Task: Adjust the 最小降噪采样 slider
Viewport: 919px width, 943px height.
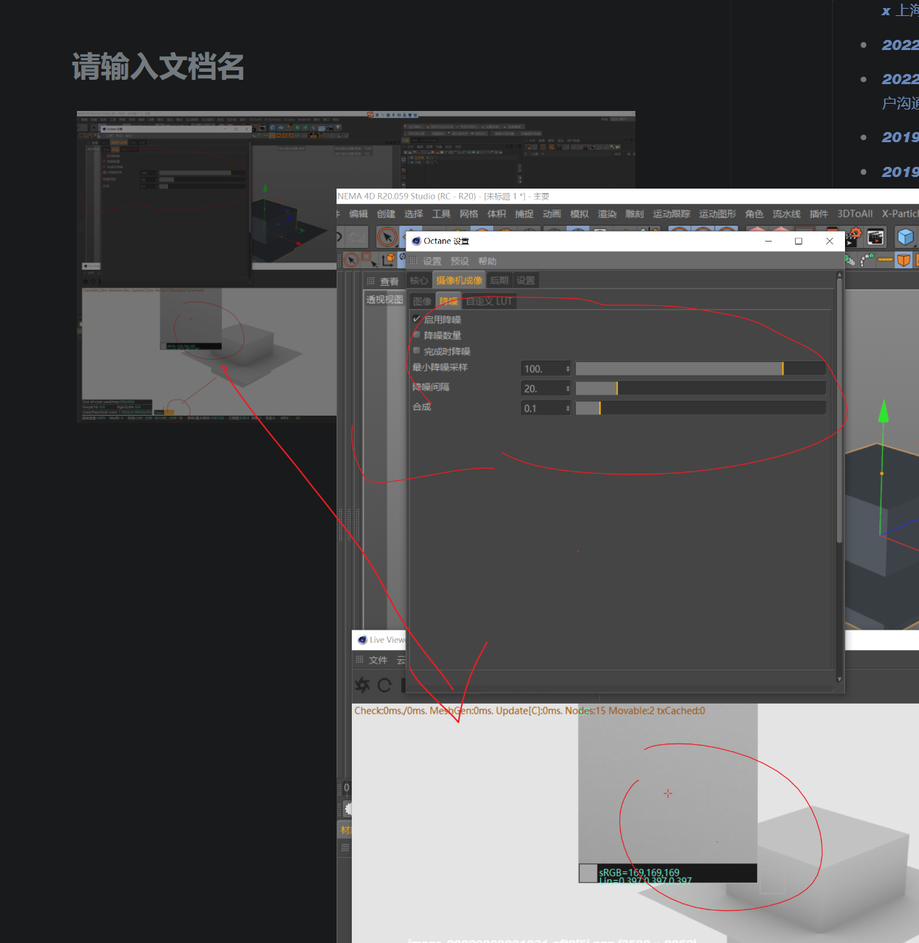Action: coord(701,368)
